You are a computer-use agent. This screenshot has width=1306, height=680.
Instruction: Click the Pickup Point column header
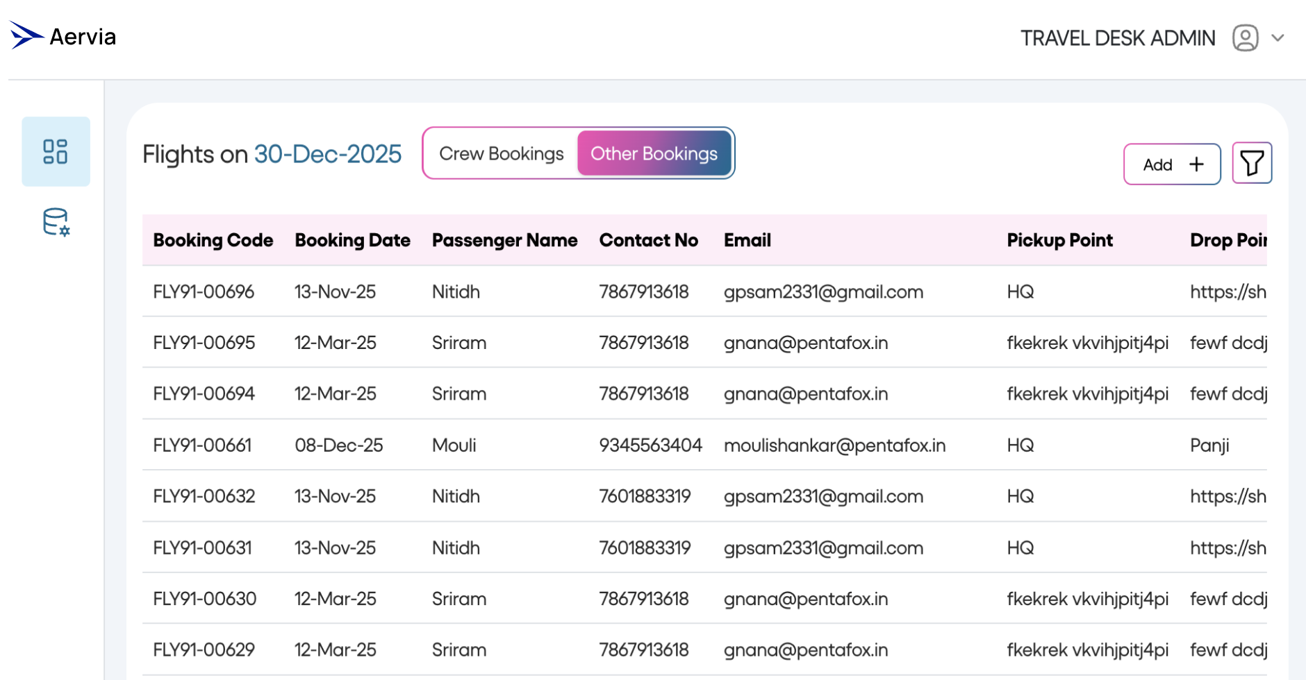tap(1060, 240)
